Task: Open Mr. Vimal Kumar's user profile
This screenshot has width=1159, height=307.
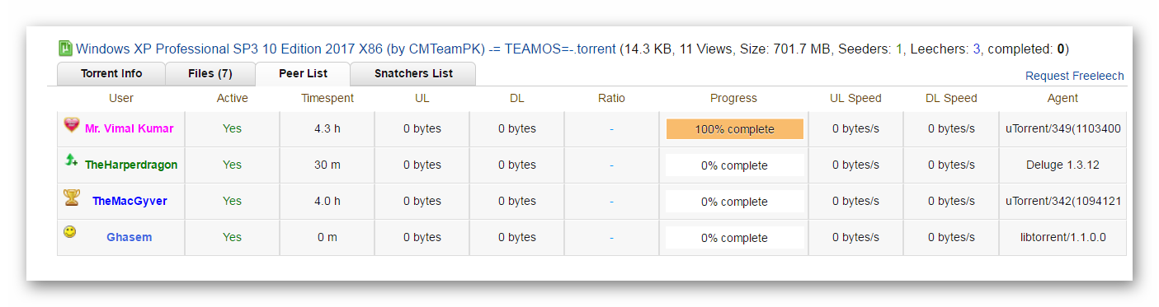Action: click(130, 129)
